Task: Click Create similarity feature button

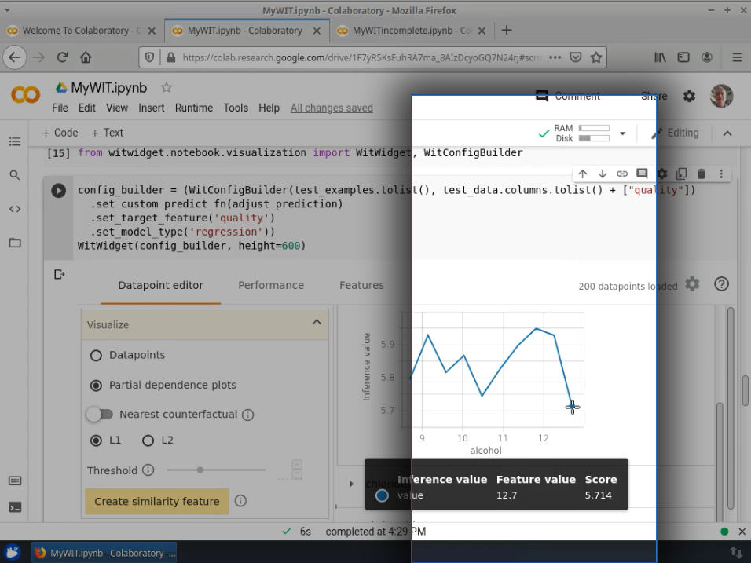Action: pyautogui.click(x=157, y=501)
